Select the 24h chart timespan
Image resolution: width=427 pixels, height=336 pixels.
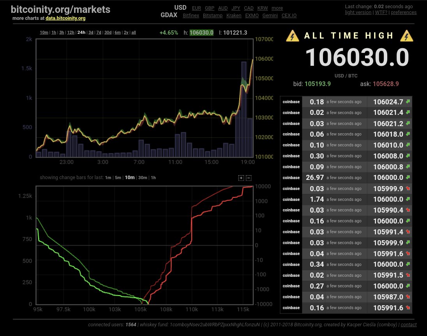(81, 32)
